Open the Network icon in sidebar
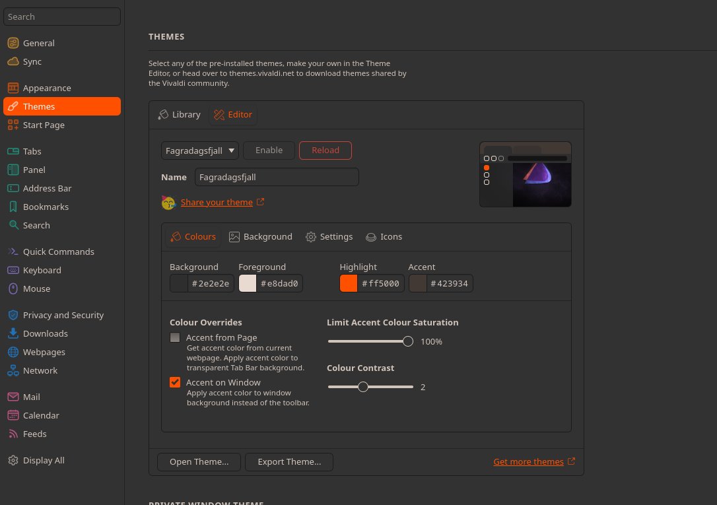The width and height of the screenshot is (717, 505). (13, 370)
